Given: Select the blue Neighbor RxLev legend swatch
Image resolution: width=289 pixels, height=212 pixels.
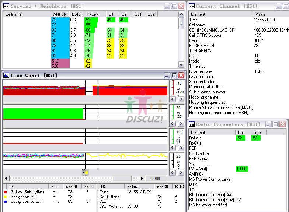Looking at the screenshot, I should [x=6, y=201].
